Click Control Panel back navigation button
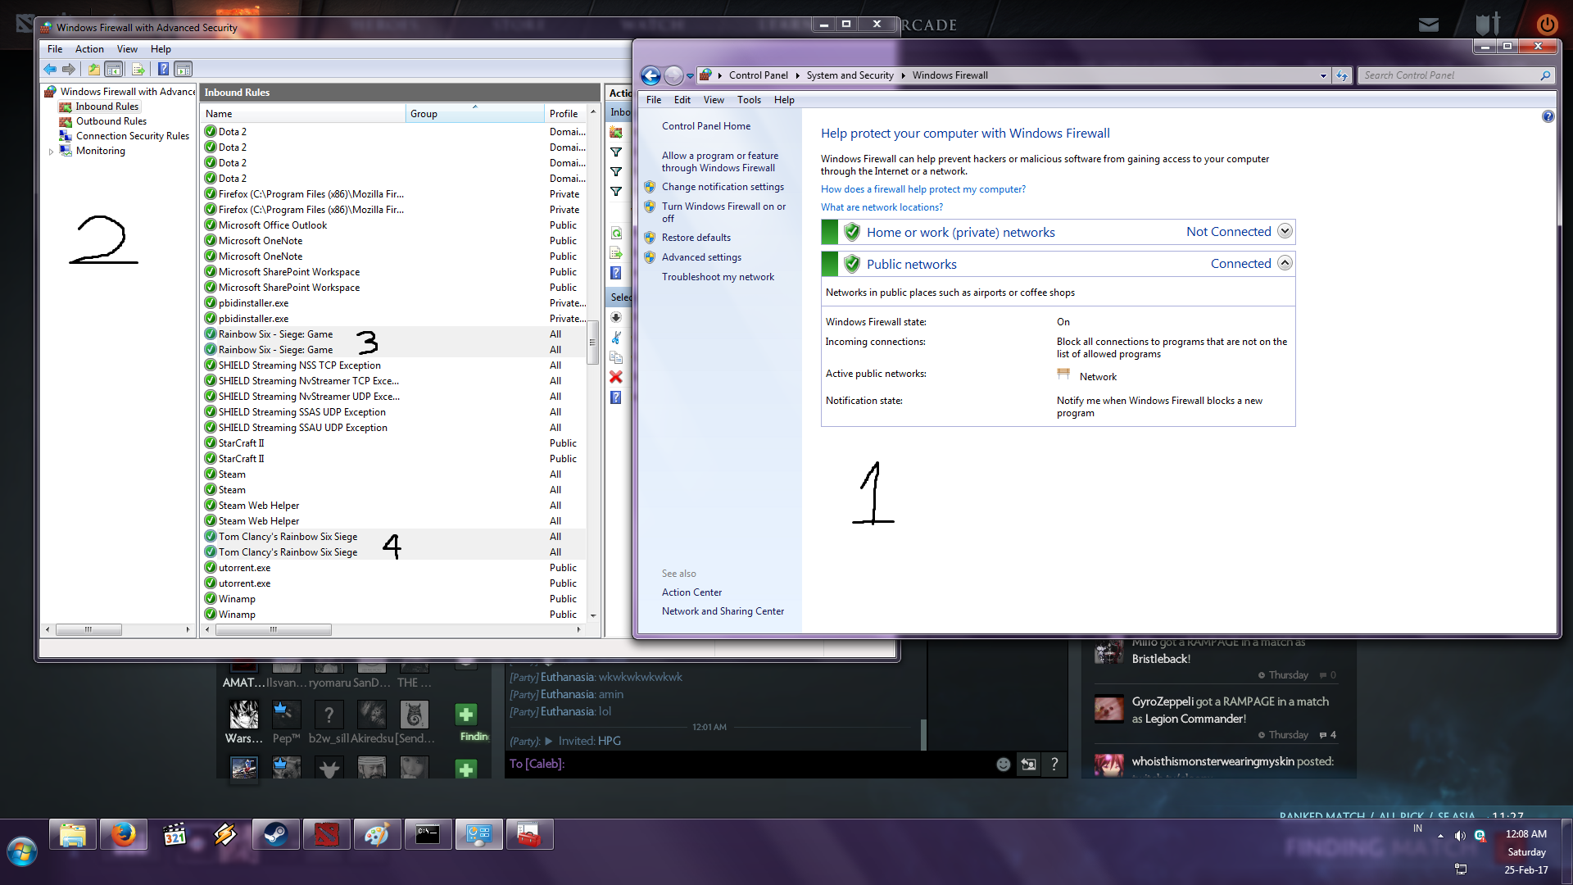Screen dimensions: 1573x885 [651, 75]
